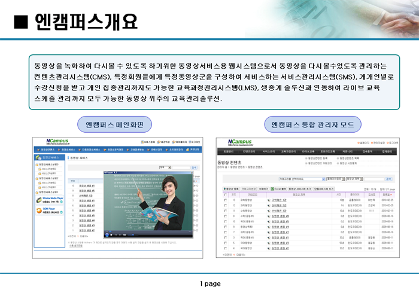Click 다음10 pagination link in admin mode
This screenshot has height=290, width=419.
tap(241, 255)
